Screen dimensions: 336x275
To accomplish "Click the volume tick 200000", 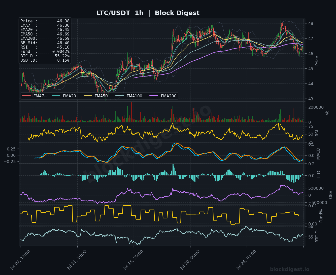I will [316, 107].
